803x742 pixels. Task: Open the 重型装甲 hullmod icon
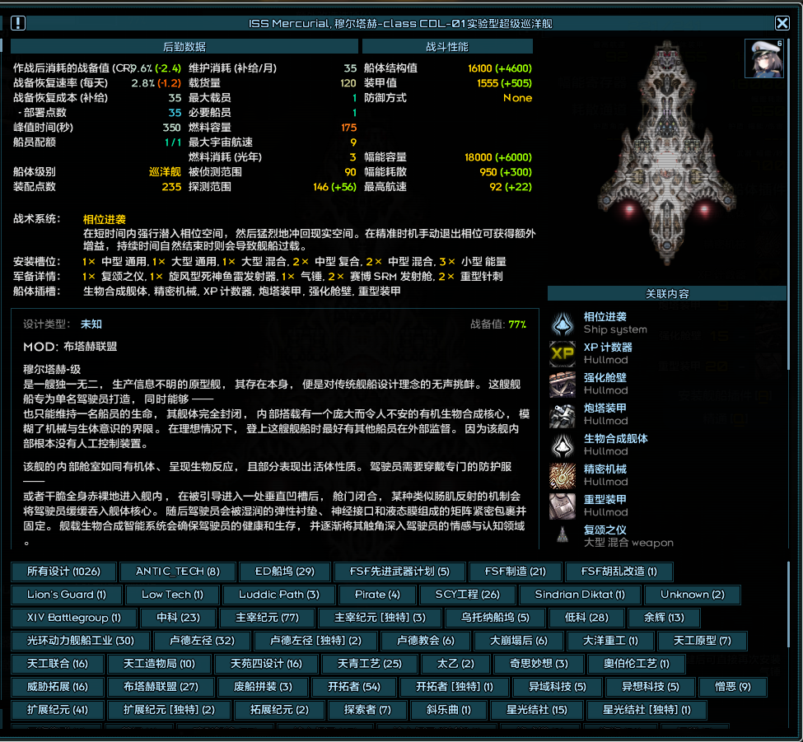coord(563,506)
